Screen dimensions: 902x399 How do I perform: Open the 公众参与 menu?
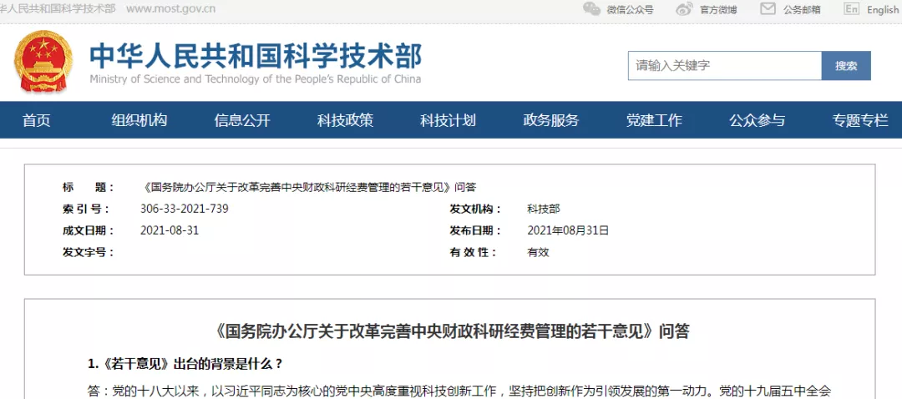point(757,120)
